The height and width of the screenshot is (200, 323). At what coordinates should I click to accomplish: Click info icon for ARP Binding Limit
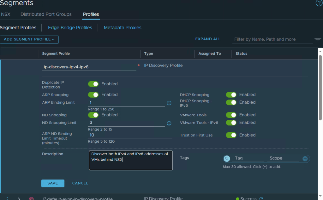(169, 103)
